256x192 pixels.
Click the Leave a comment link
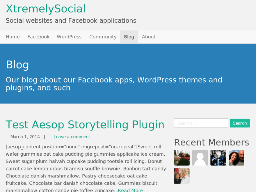[x=72, y=137]
